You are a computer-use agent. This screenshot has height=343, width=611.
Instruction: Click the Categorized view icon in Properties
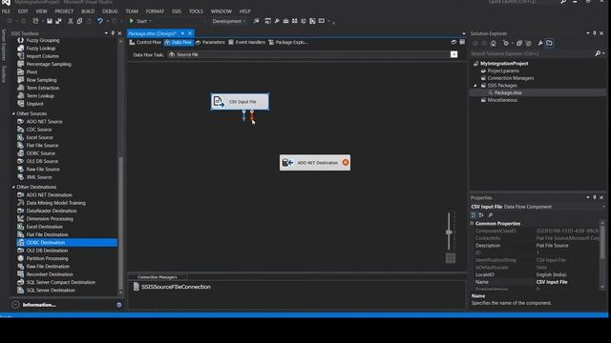click(474, 215)
